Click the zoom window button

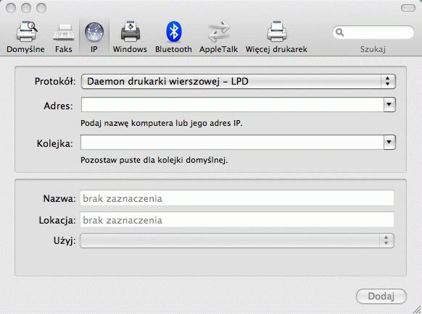[41, 8]
